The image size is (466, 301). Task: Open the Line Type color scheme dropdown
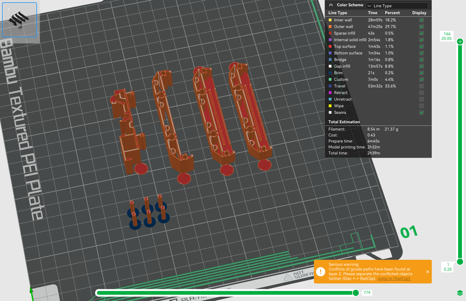397,5
